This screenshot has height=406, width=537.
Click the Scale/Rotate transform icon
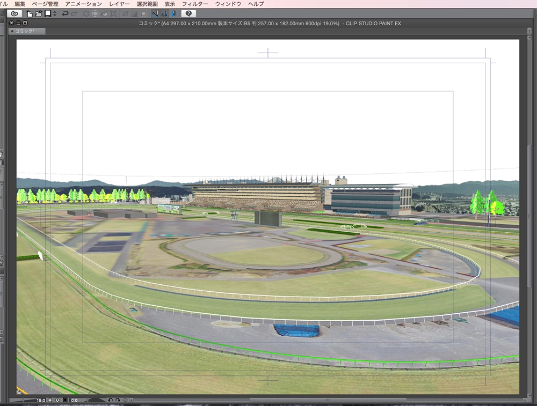[113, 14]
